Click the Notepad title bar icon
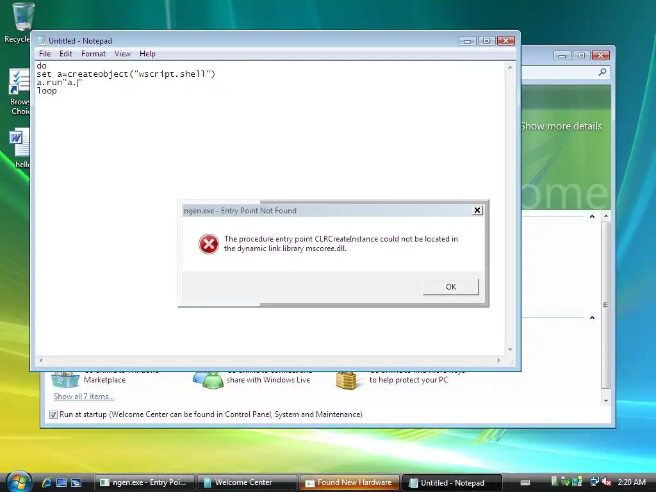Image resolution: width=656 pixels, height=492 pixels. coord(42,40)
